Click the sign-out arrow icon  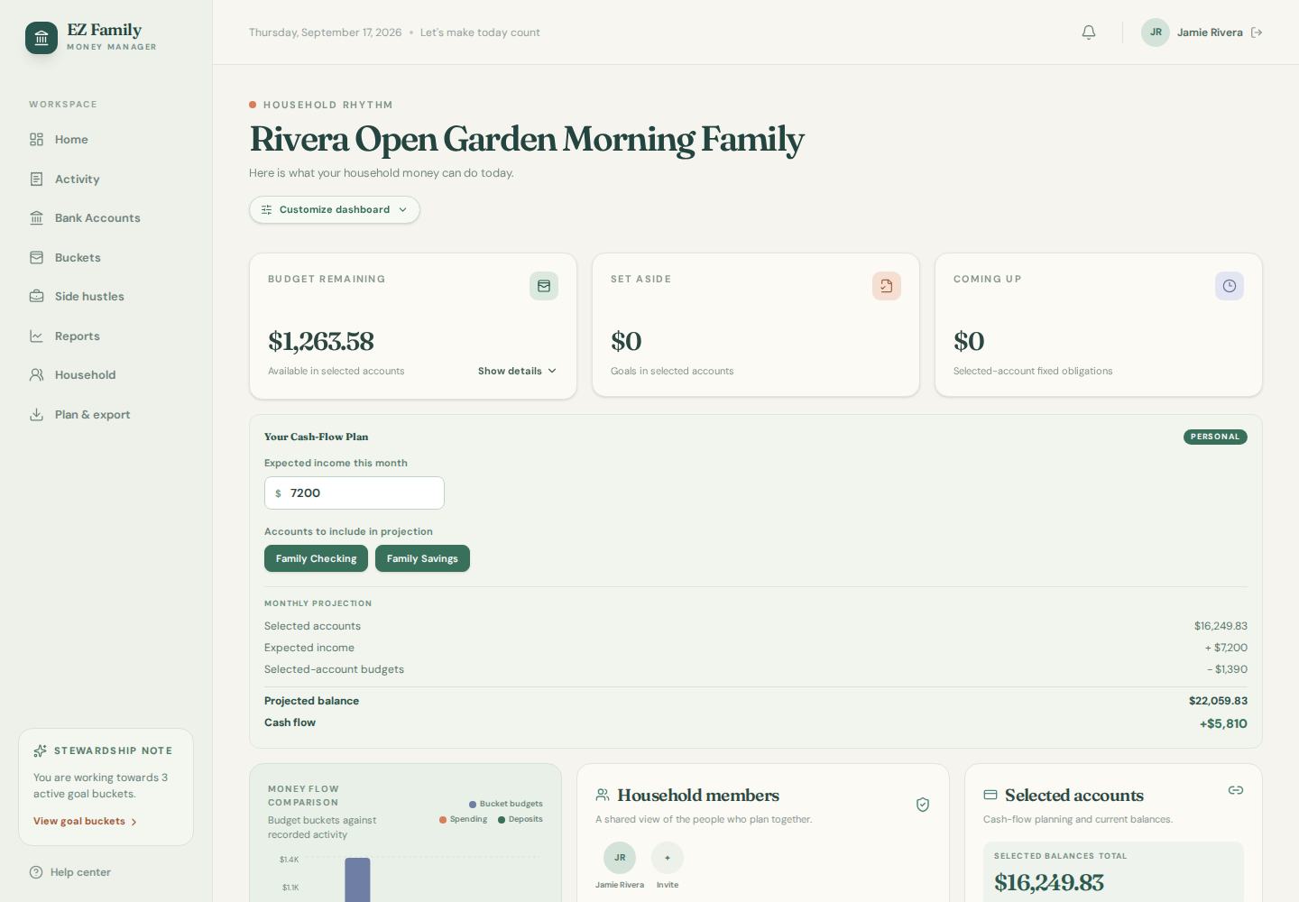click(1257, 32)
